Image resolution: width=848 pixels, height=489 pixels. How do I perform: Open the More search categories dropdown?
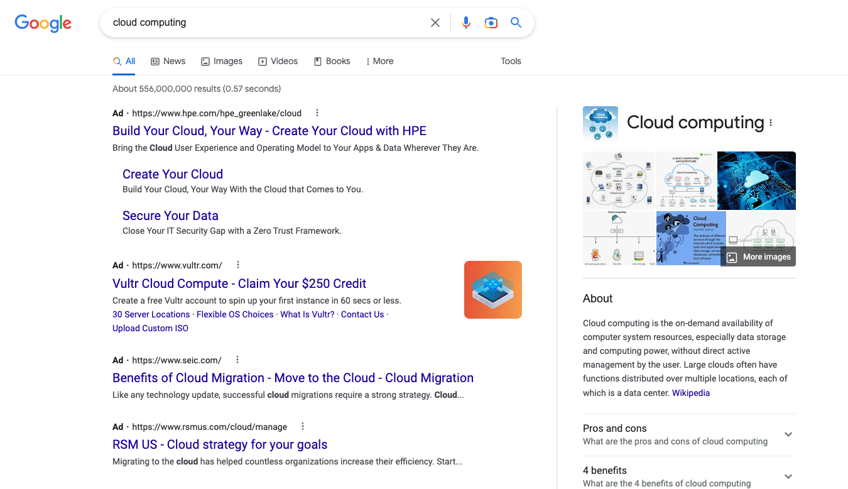379,61
